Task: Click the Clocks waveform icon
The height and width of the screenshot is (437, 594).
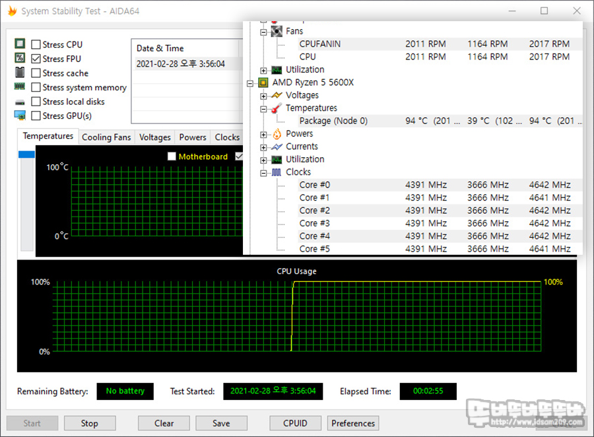Action: click(277, 172)
